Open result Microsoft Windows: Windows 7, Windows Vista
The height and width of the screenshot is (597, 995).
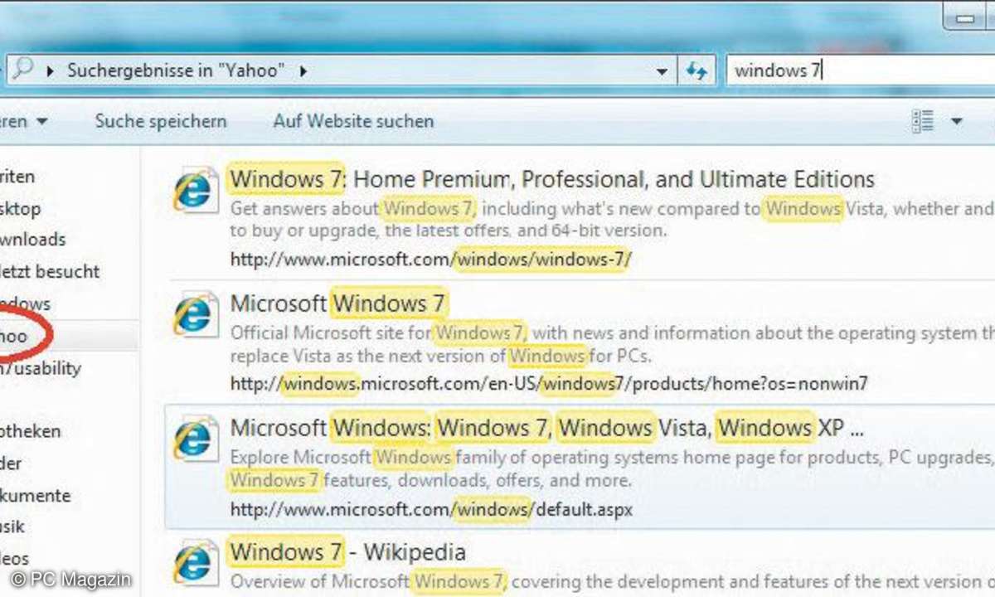[547, 428]
